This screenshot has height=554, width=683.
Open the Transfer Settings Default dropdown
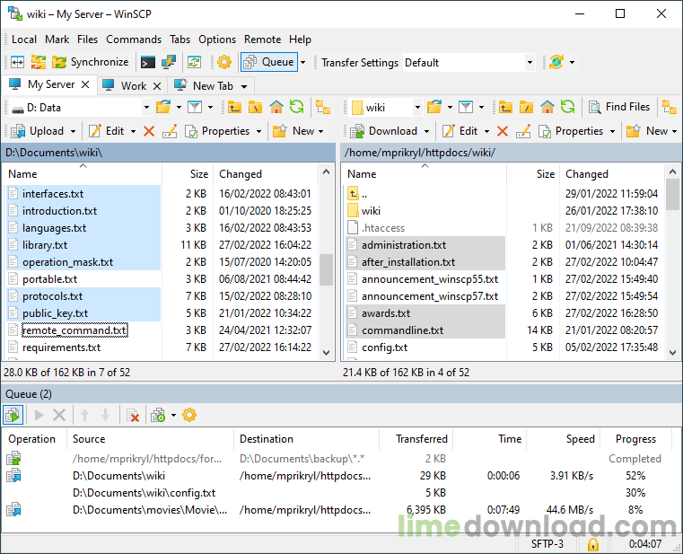530,63
